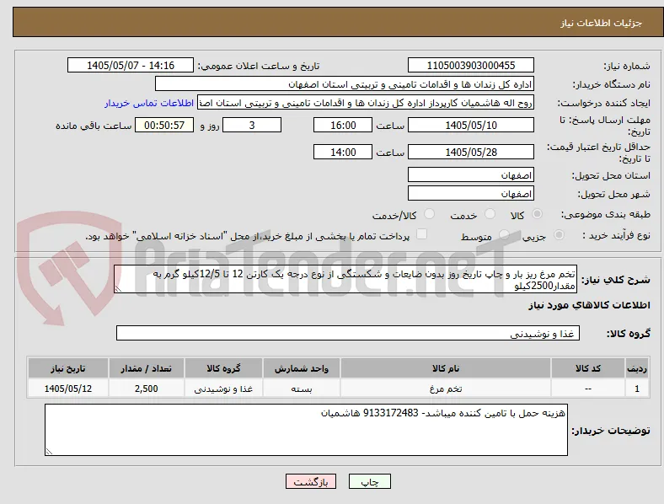664x504 pixels.
Task: Select the خدمت radio button
Action: (x=490, y=214)
